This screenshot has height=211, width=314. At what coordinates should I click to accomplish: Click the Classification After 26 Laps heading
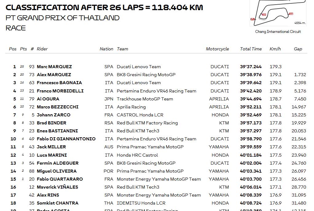tap(104, 7)
